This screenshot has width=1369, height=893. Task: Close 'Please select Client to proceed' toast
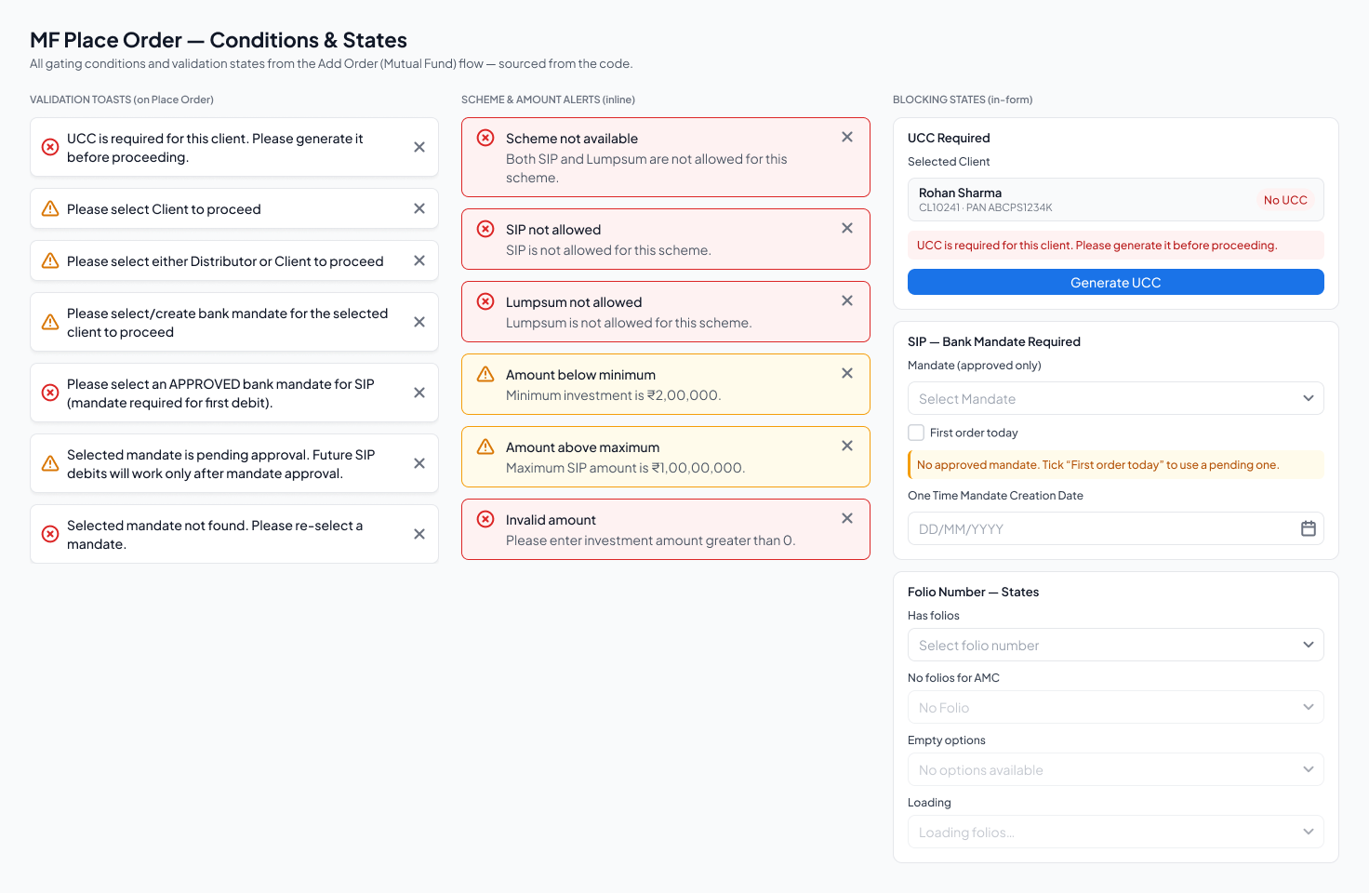point(419,208)
